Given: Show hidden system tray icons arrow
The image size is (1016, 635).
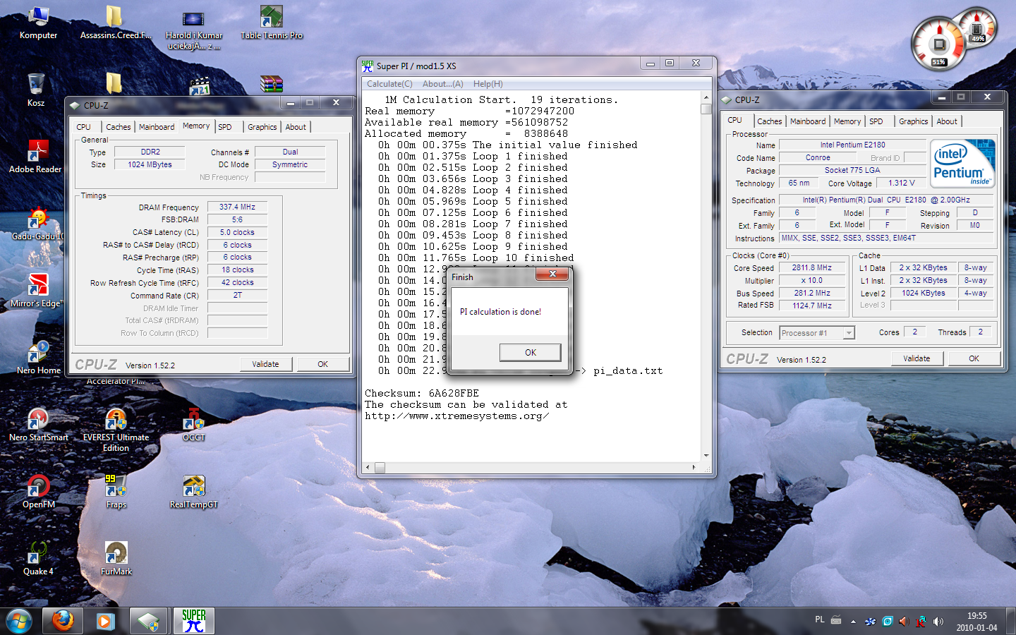Looking at the screenshot, I should coord(853,622).
